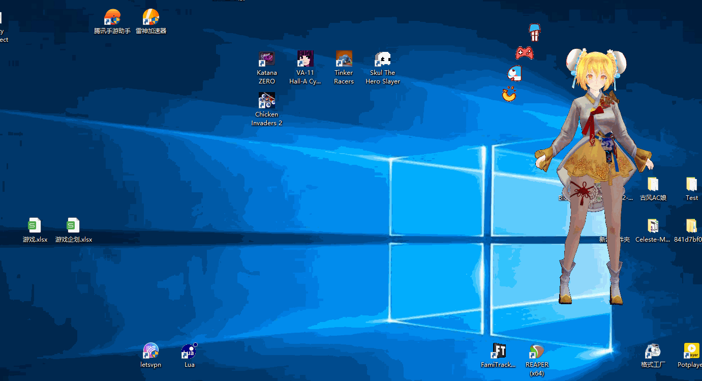Viewport: 702px width, 381px height.
Task: Select the Celeste-M... archive file
Action: [x=653, y=230]
